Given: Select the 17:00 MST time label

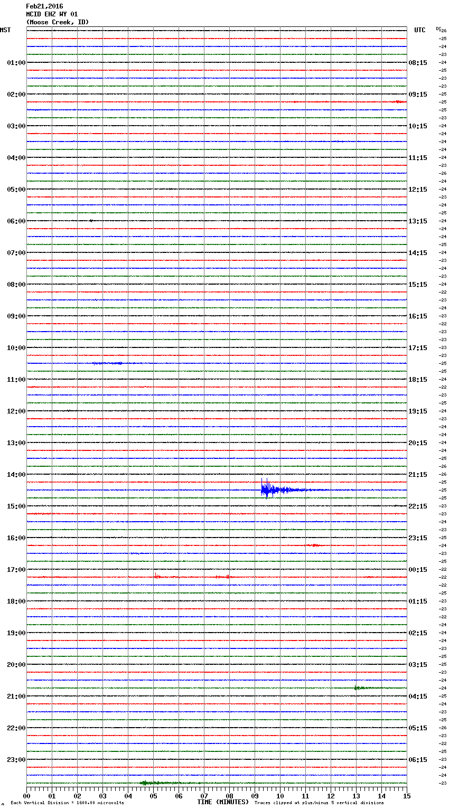Looking at the screenshot, I should coord(16,570).
